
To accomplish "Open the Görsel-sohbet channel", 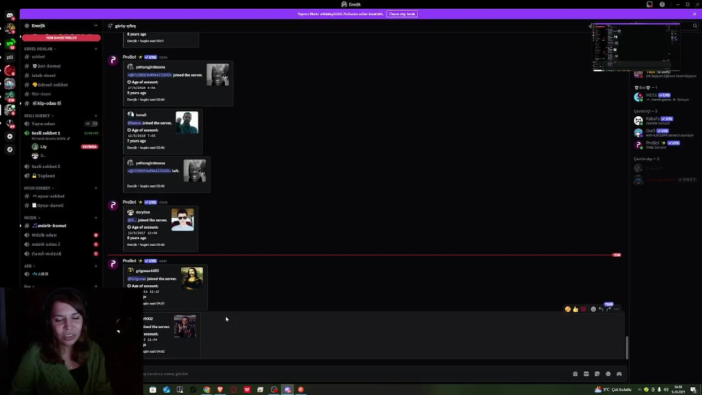I will click(60, 85).
